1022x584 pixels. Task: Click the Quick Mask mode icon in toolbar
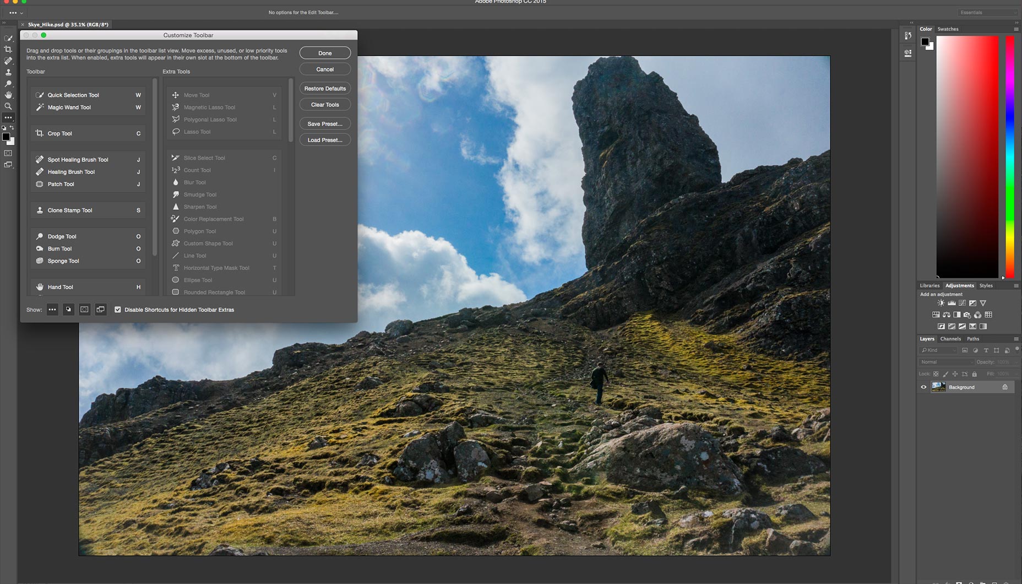click(8, 153)
